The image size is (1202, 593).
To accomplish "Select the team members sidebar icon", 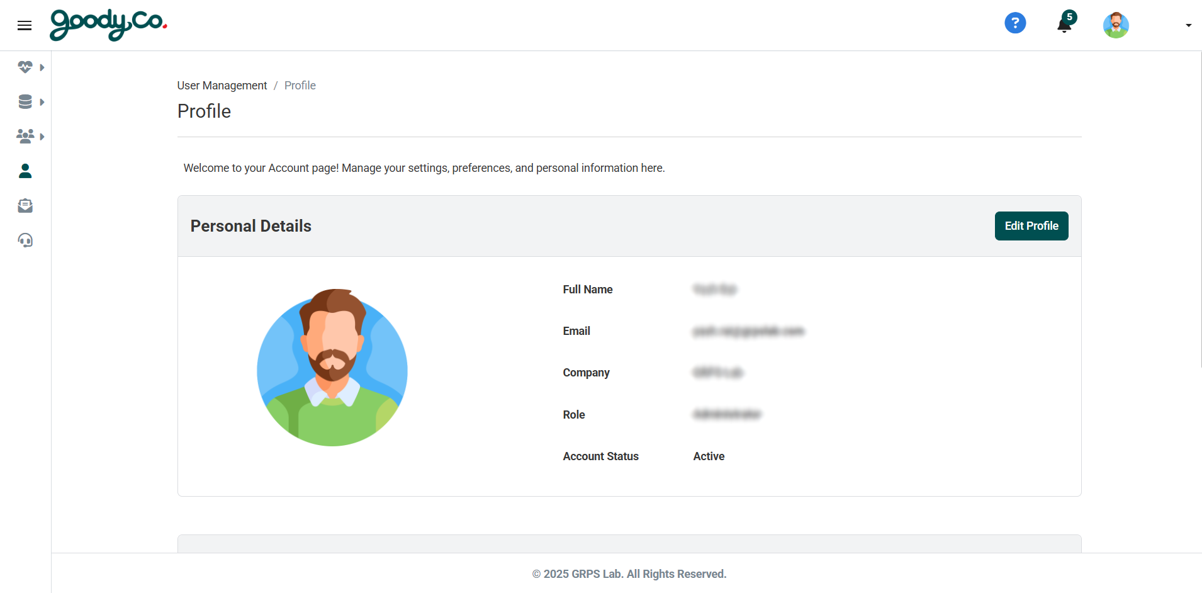I will tap(25, 136).
